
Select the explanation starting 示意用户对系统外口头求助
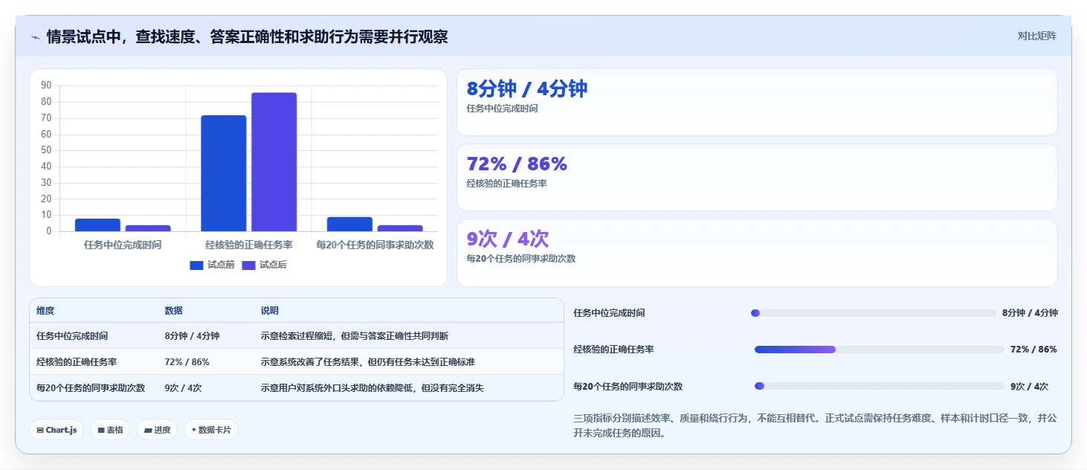pyautogui.click(x=372, y=388)
